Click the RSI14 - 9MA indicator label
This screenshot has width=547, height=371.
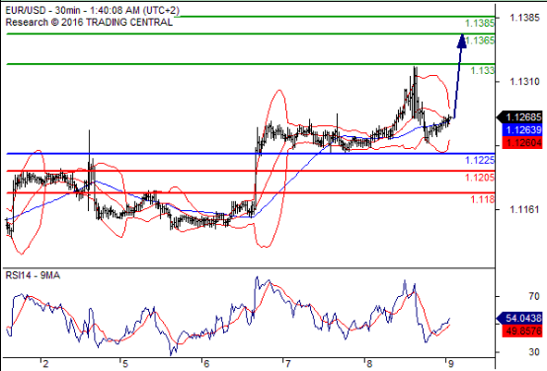pyautogui.click(x=33, y=275)
